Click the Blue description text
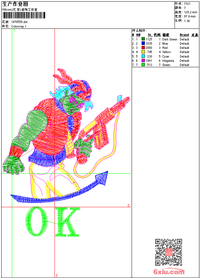200x278 pixels. (165, 43)
